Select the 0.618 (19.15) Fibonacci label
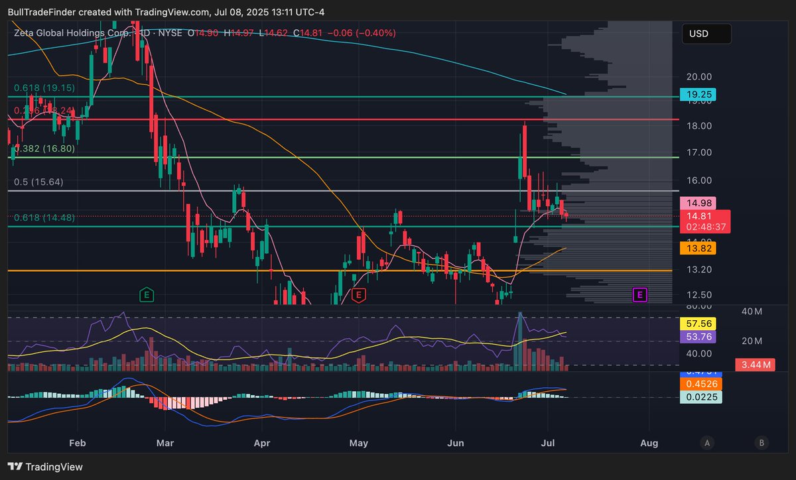The image size is (796, 480). tap(45, 88)
